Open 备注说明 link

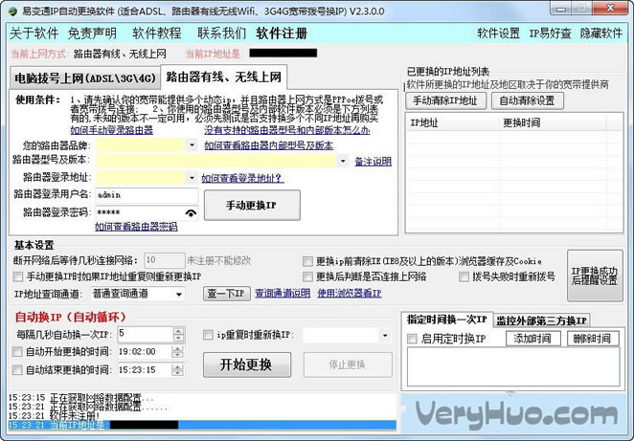coord(373,162)
